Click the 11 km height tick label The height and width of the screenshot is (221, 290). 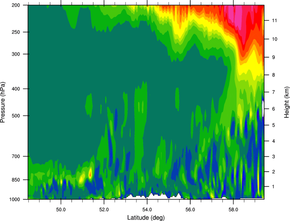[x=275, y=20]
